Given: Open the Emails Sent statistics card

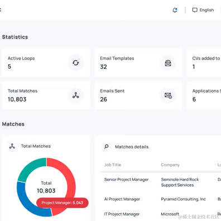Looking at the screenshot, I should click(x=138, y=95).
